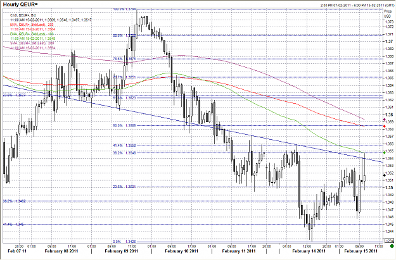Click the black diamond last-price marker on price axis
The image size is (396, 260).
[385, 175]
